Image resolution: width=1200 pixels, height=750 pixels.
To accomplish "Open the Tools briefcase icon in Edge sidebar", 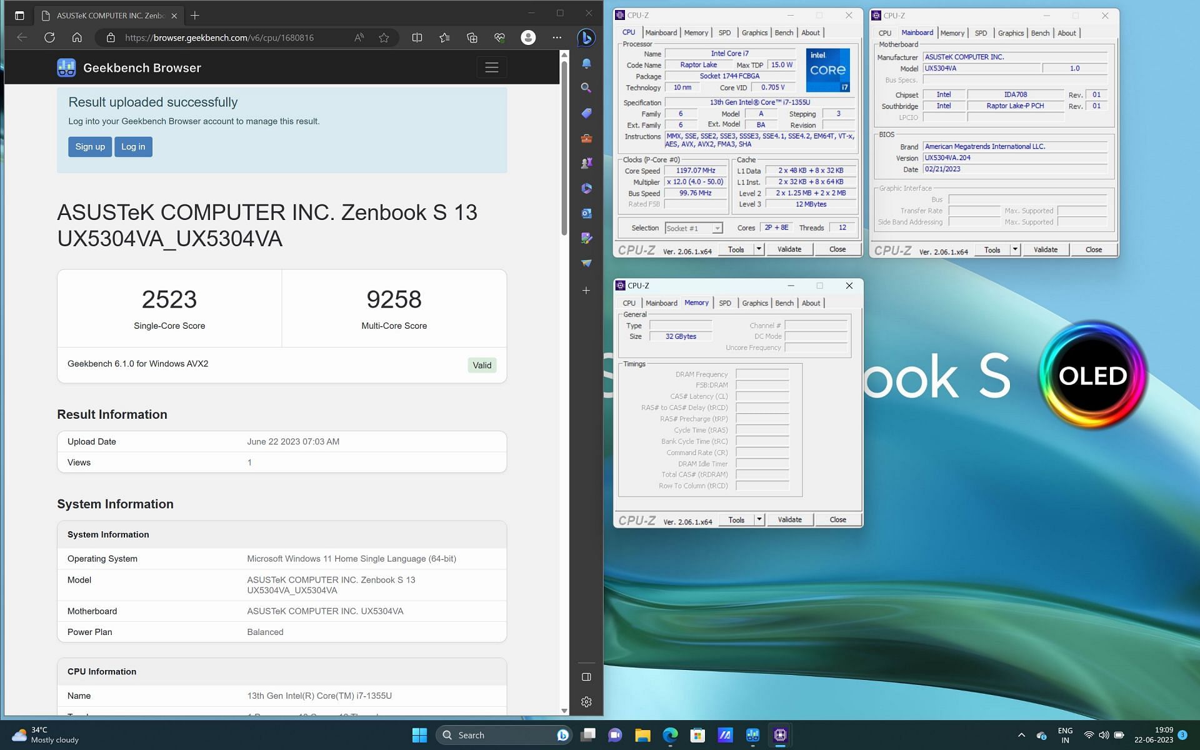I will [x=586, y=138].
